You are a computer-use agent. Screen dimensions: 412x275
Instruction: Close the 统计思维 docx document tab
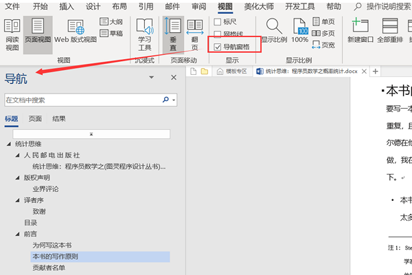coord(364,71)
